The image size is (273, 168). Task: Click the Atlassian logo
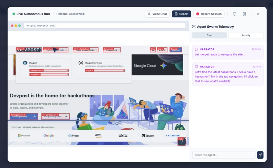(172, 136)
